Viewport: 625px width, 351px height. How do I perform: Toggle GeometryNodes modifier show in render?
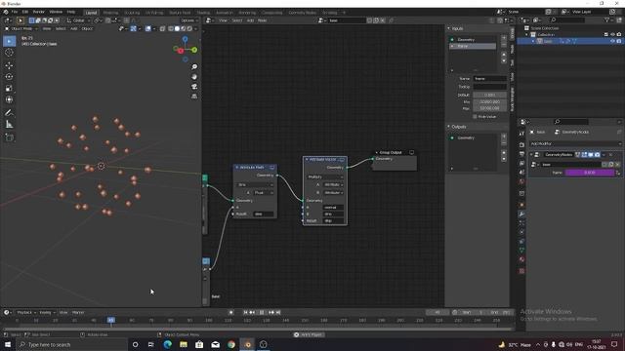[x=597, y=154]
